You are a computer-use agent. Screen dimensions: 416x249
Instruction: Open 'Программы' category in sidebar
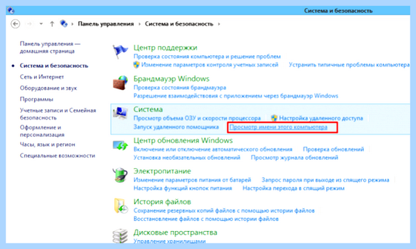coord(36,99)
